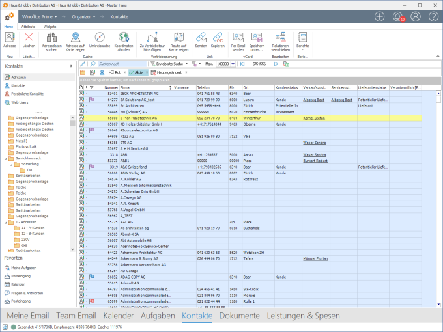Screen dimensions: 443x332
Task: Click vCard Speichern unter icon
Action: pos(257,37)
